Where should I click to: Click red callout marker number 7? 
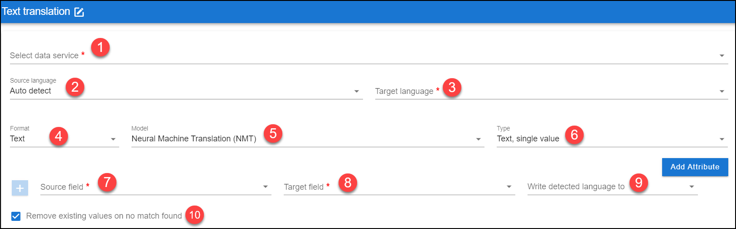pos(107,182)
